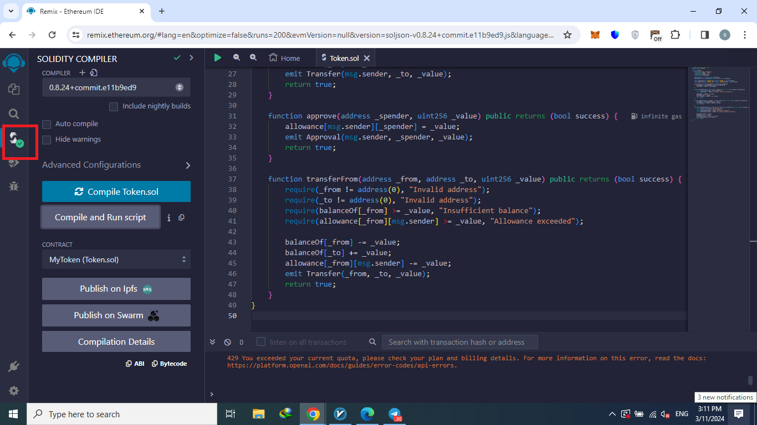757x425 pixels.
Task: Open the Debugger bug icon in sidebar
Action: click(14, 186)
